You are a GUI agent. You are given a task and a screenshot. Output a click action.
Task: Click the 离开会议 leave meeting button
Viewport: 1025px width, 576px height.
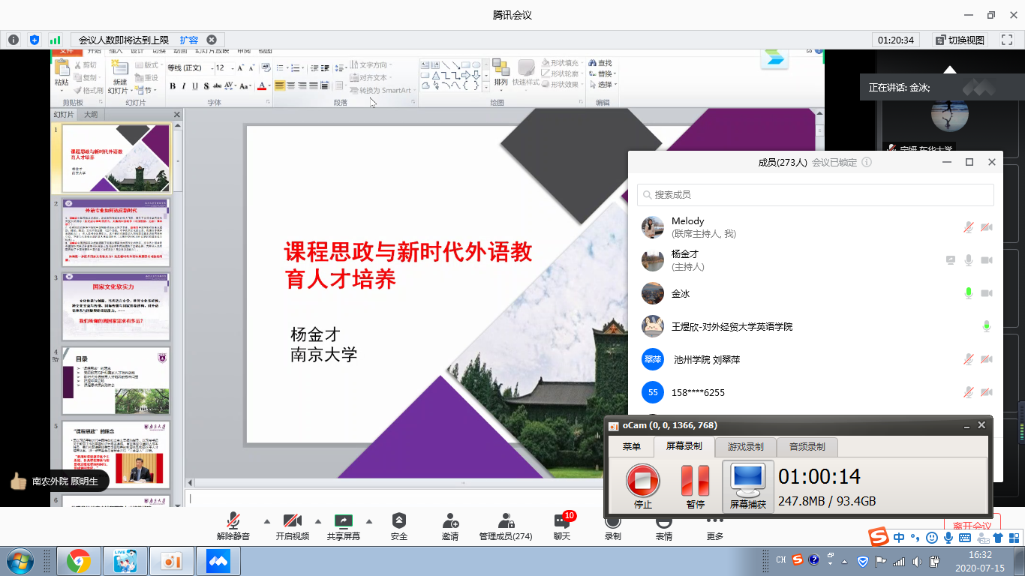[x=972, y=526]
